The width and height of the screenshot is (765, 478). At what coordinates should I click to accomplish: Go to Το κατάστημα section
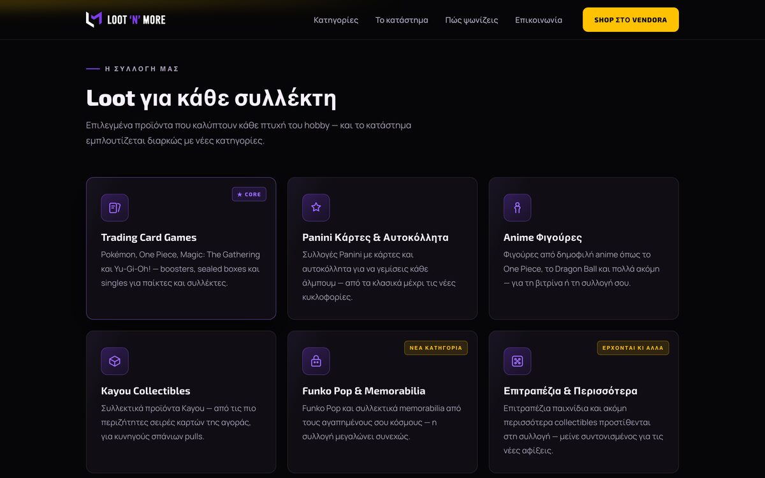(x=402, y=20)
